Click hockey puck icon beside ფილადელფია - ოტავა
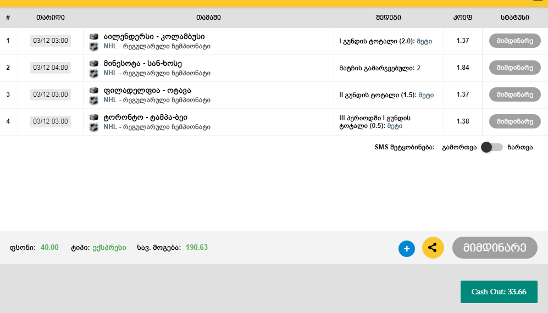This screenshot has width=548, height=313. pyautogui.click(x=93, y=91)
